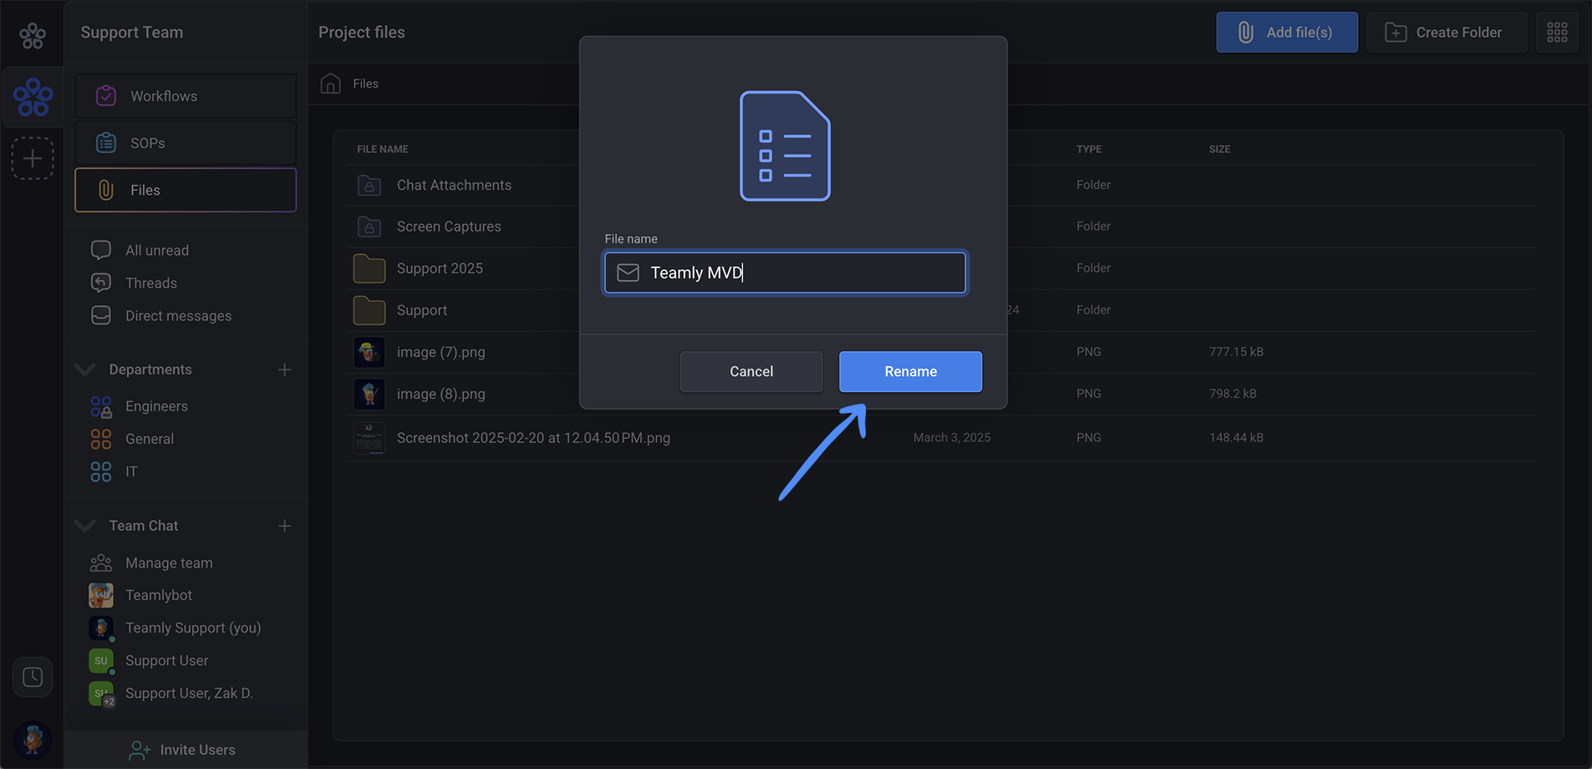
Task: Open the Support folder
Action: tap(422, 310)
